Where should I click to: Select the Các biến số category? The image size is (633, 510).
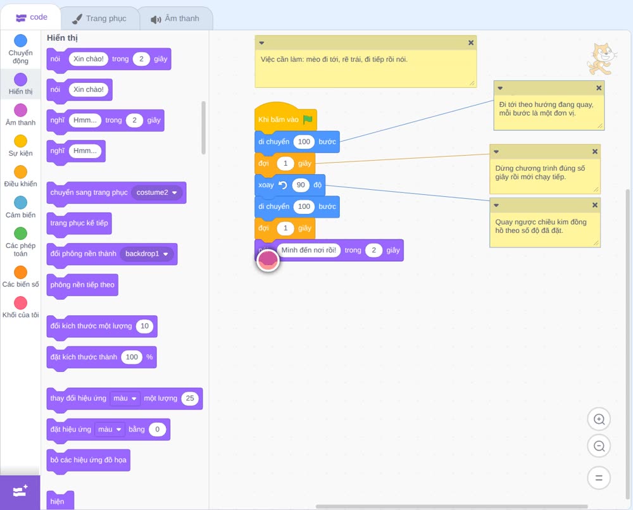pos(20,277)
